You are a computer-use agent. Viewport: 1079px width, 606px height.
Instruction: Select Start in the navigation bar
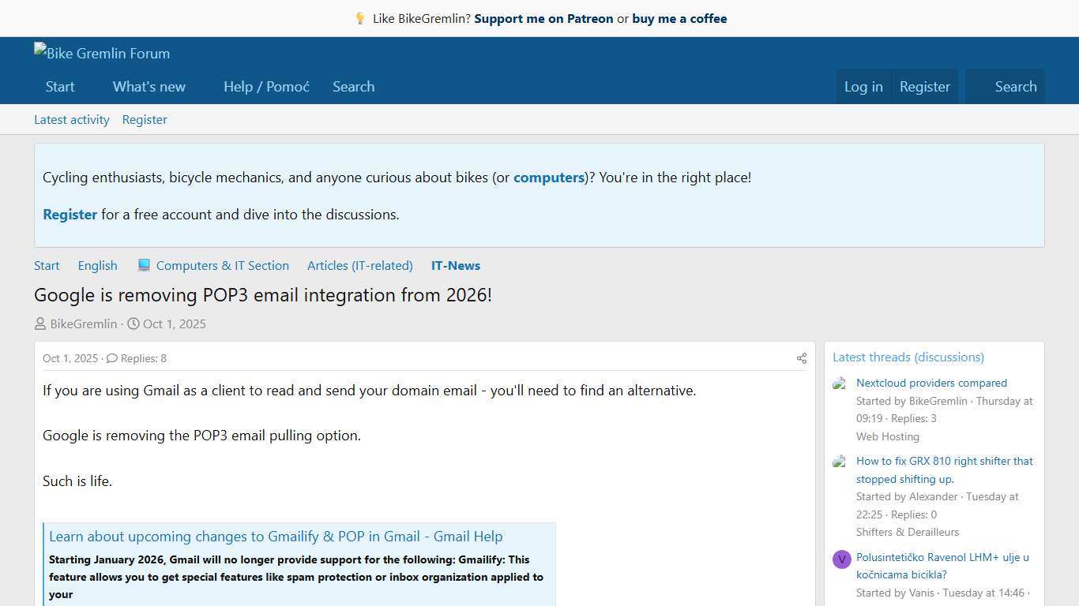point(60,87)
